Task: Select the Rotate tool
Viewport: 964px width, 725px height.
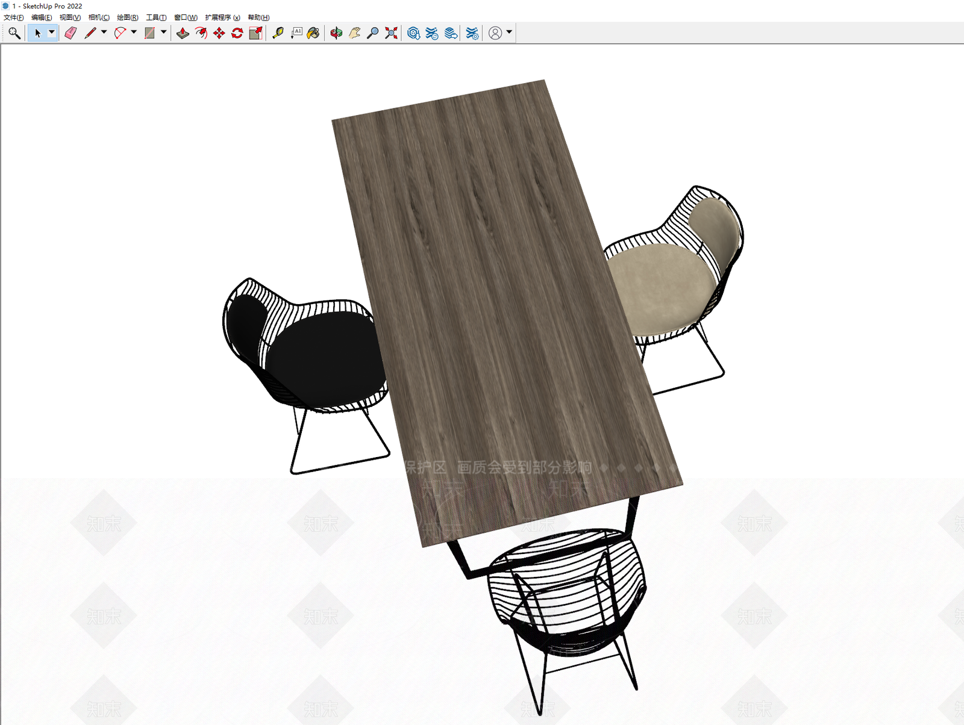Action: click(237, 33)
